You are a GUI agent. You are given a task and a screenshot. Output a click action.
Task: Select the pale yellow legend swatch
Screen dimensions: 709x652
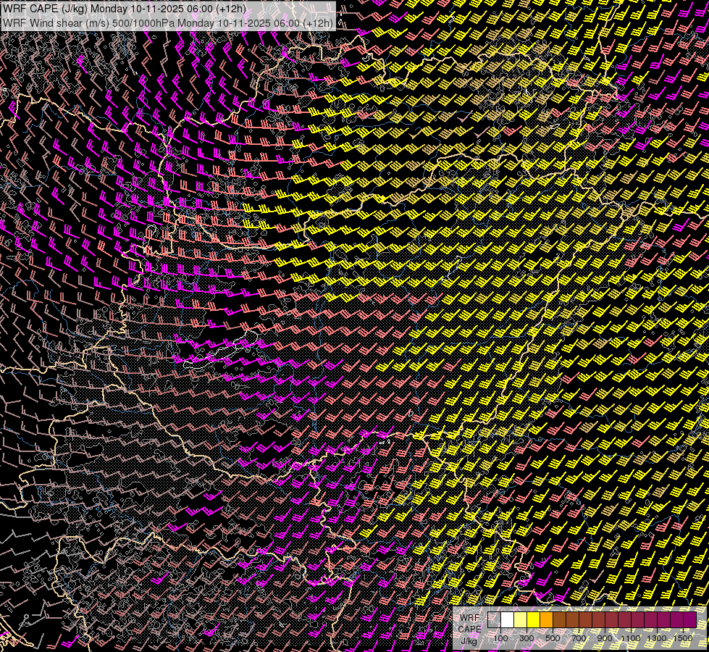coord(521,620)
